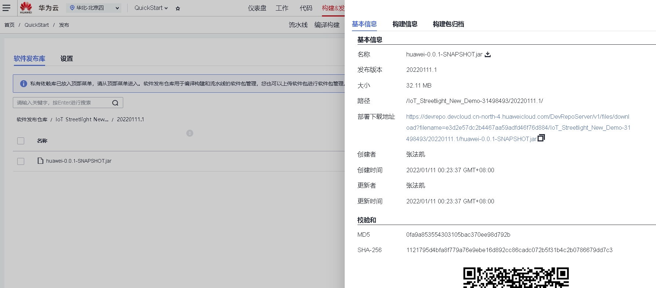
Task: Select the 软件发布库 tab
Action: [x=29, y=59]
